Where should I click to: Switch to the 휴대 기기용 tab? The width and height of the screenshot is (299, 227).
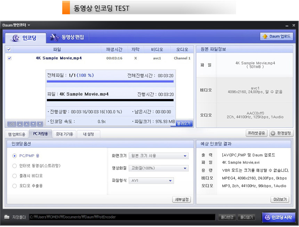pyautogui.click(x=64, y=134)
